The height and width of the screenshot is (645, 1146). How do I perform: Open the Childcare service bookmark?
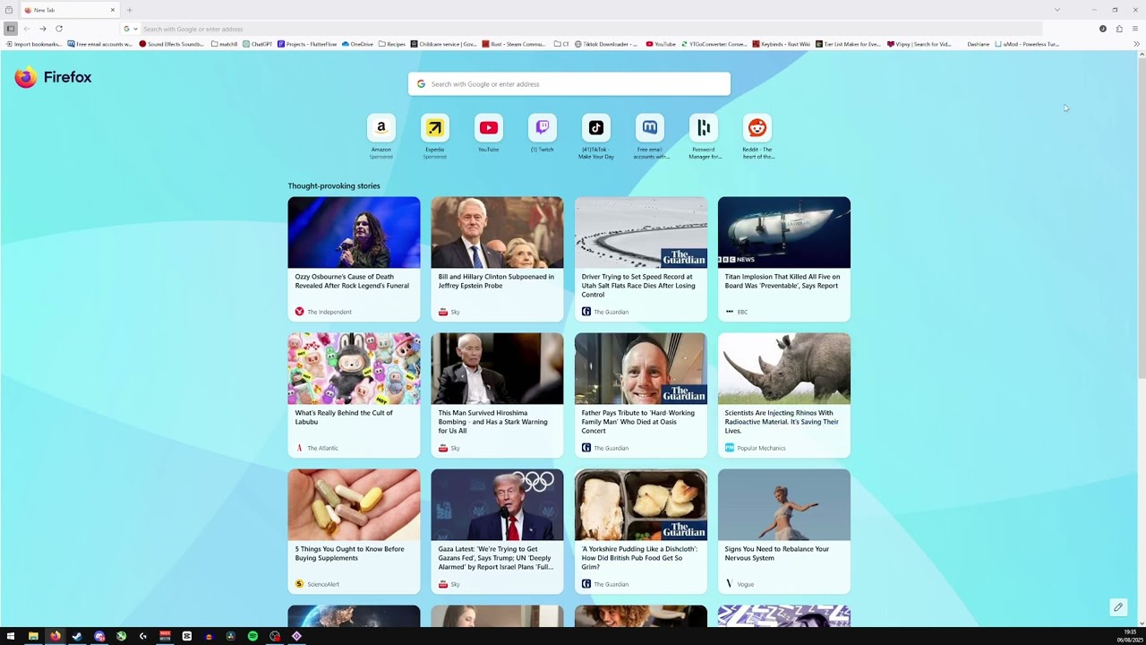click(444, 44)
